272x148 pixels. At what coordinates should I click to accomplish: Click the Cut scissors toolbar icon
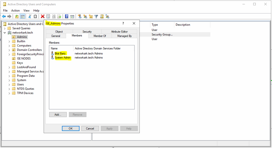coord(30,16)
